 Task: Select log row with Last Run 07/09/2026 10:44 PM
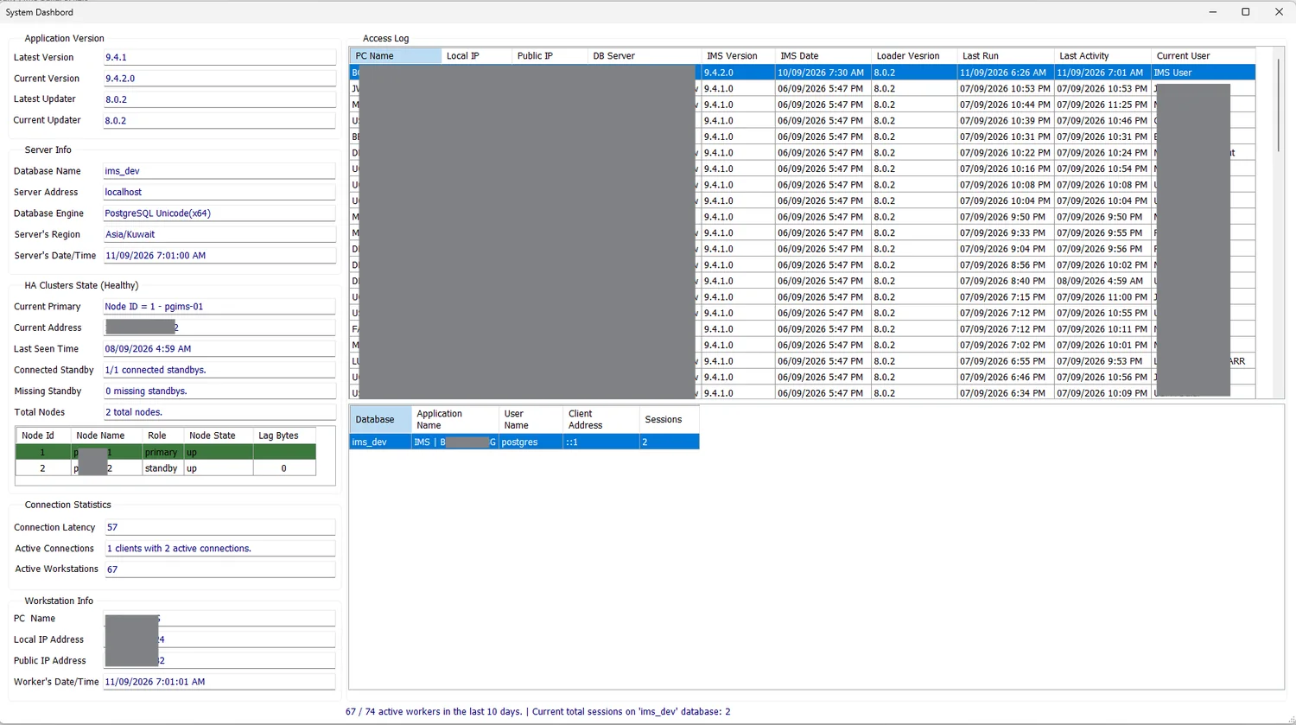(x=803, y=105)
